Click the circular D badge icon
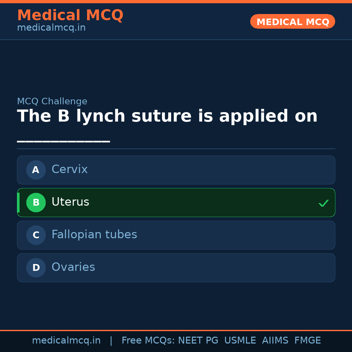352x352 pixels. point(36,268)
